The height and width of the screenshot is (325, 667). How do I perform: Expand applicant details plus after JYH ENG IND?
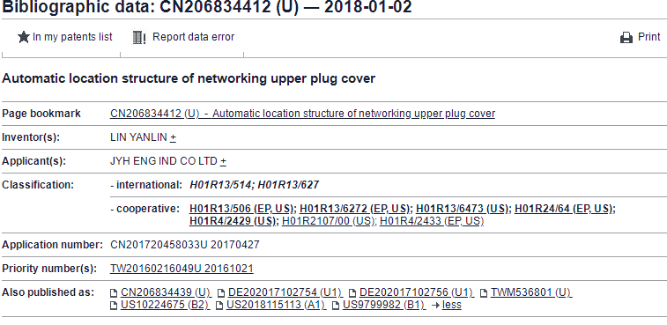223,161
